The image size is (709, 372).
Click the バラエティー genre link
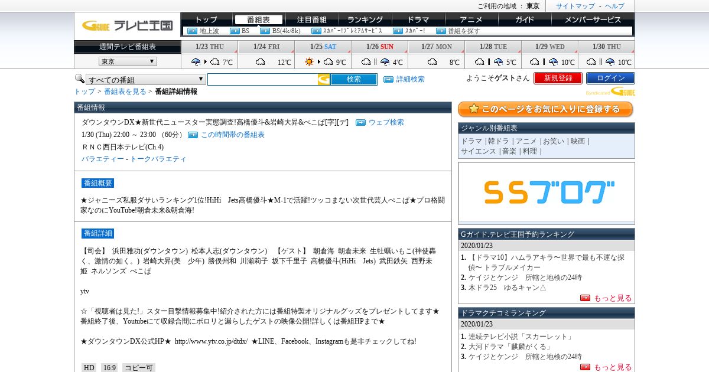click(103, 159)
